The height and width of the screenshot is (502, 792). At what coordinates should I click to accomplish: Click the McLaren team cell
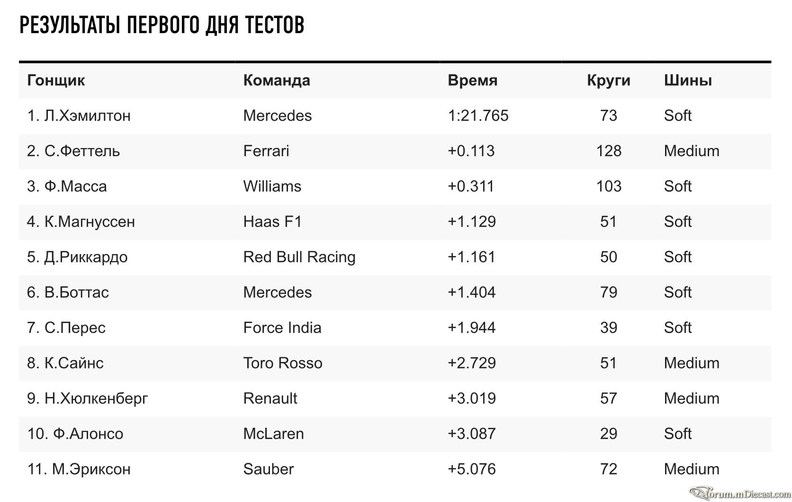273,433
